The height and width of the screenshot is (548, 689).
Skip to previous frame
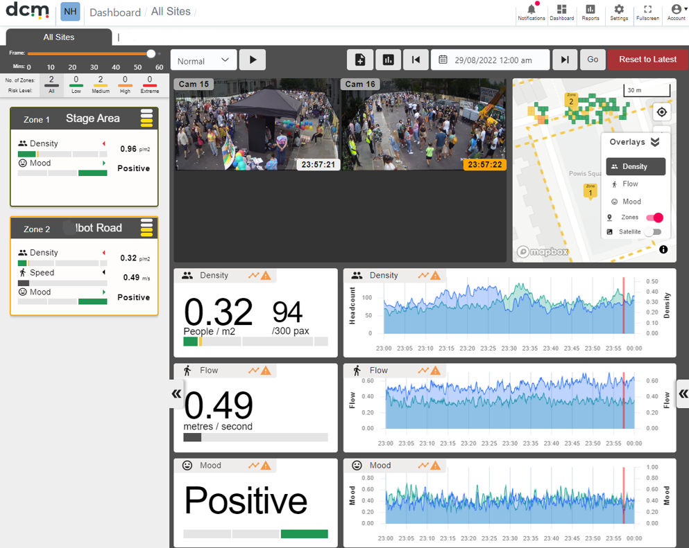coord(416,60)
